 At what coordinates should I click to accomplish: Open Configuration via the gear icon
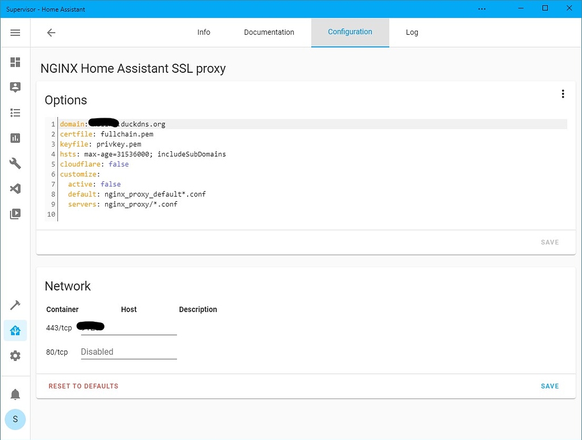pos(15,356)
